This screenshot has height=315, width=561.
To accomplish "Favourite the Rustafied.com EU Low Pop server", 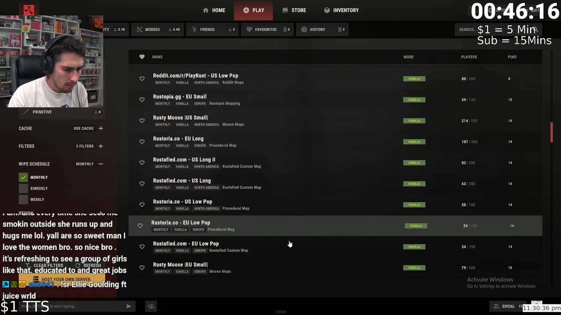I will tap(142, 247).
